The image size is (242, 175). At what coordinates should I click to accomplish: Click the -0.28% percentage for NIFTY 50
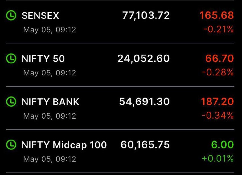pyautogui.click(x=218, y=72)
